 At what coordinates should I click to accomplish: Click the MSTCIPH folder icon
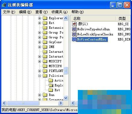(x=45, y=66)
